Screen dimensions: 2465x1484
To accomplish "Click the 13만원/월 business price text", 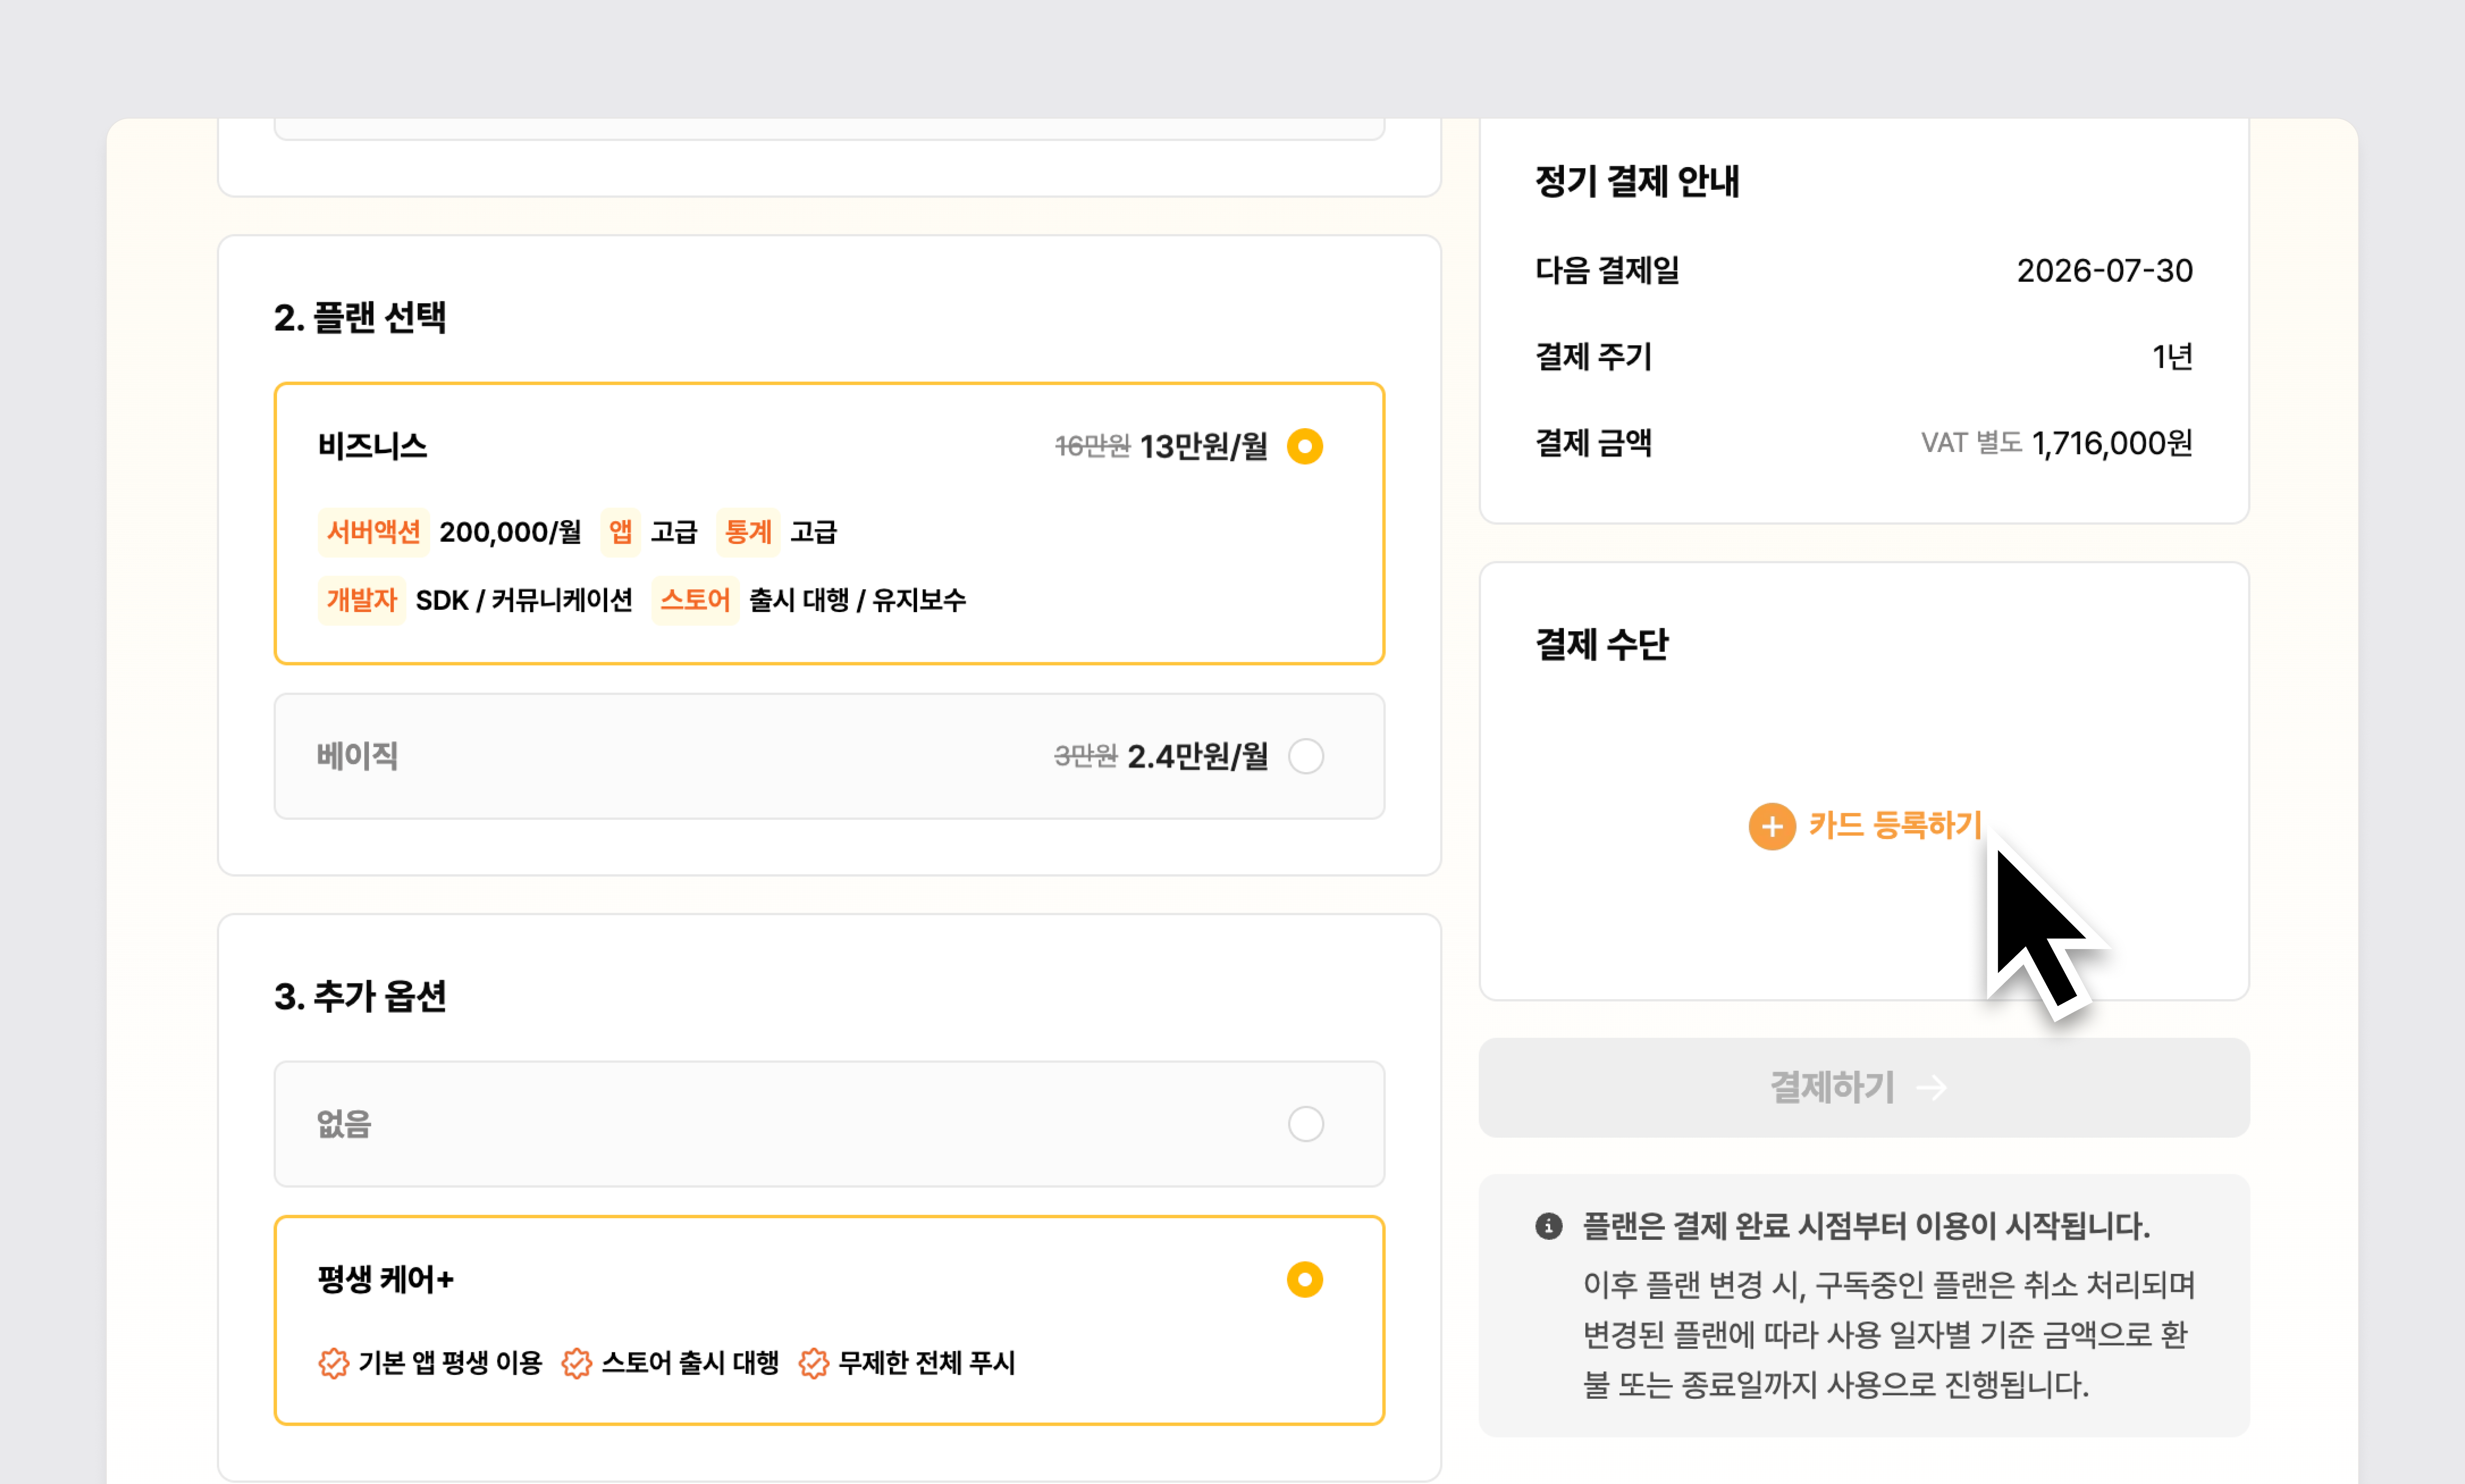I will [1204, 446].
